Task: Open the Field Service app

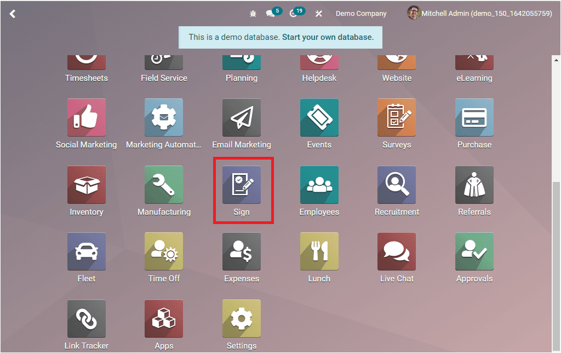Action: [164, 62]
